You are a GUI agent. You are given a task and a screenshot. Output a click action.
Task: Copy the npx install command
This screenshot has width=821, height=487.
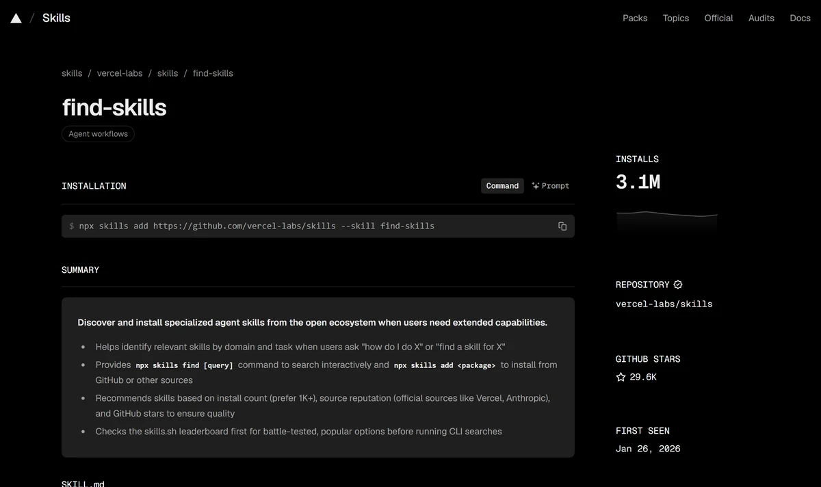pyautogui.click(x=562, y=226)
